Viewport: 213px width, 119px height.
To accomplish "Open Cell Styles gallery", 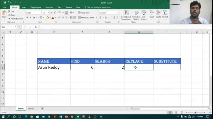I will pyautogui.click(x=144, y=15).
